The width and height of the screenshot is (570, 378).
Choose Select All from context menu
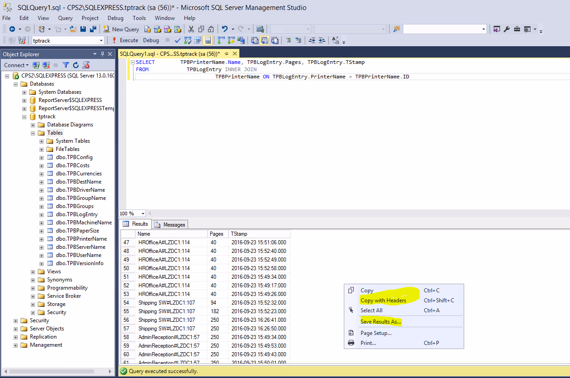(x=372, y=310)
